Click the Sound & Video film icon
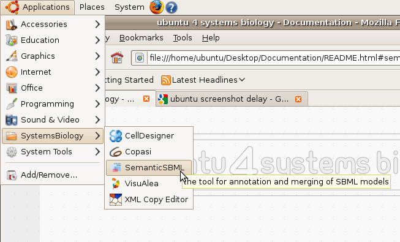 point(12,120)
